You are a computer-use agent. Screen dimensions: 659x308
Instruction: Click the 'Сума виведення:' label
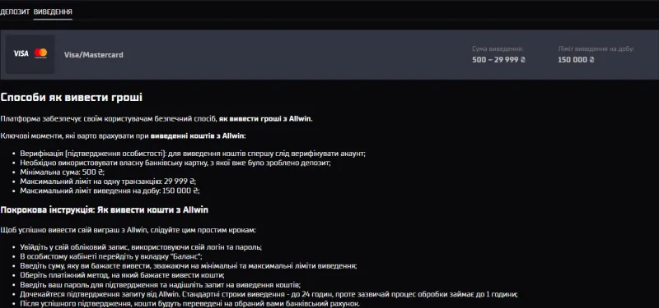(498, 49)
